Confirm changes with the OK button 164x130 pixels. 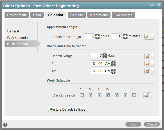coord(133,124)
